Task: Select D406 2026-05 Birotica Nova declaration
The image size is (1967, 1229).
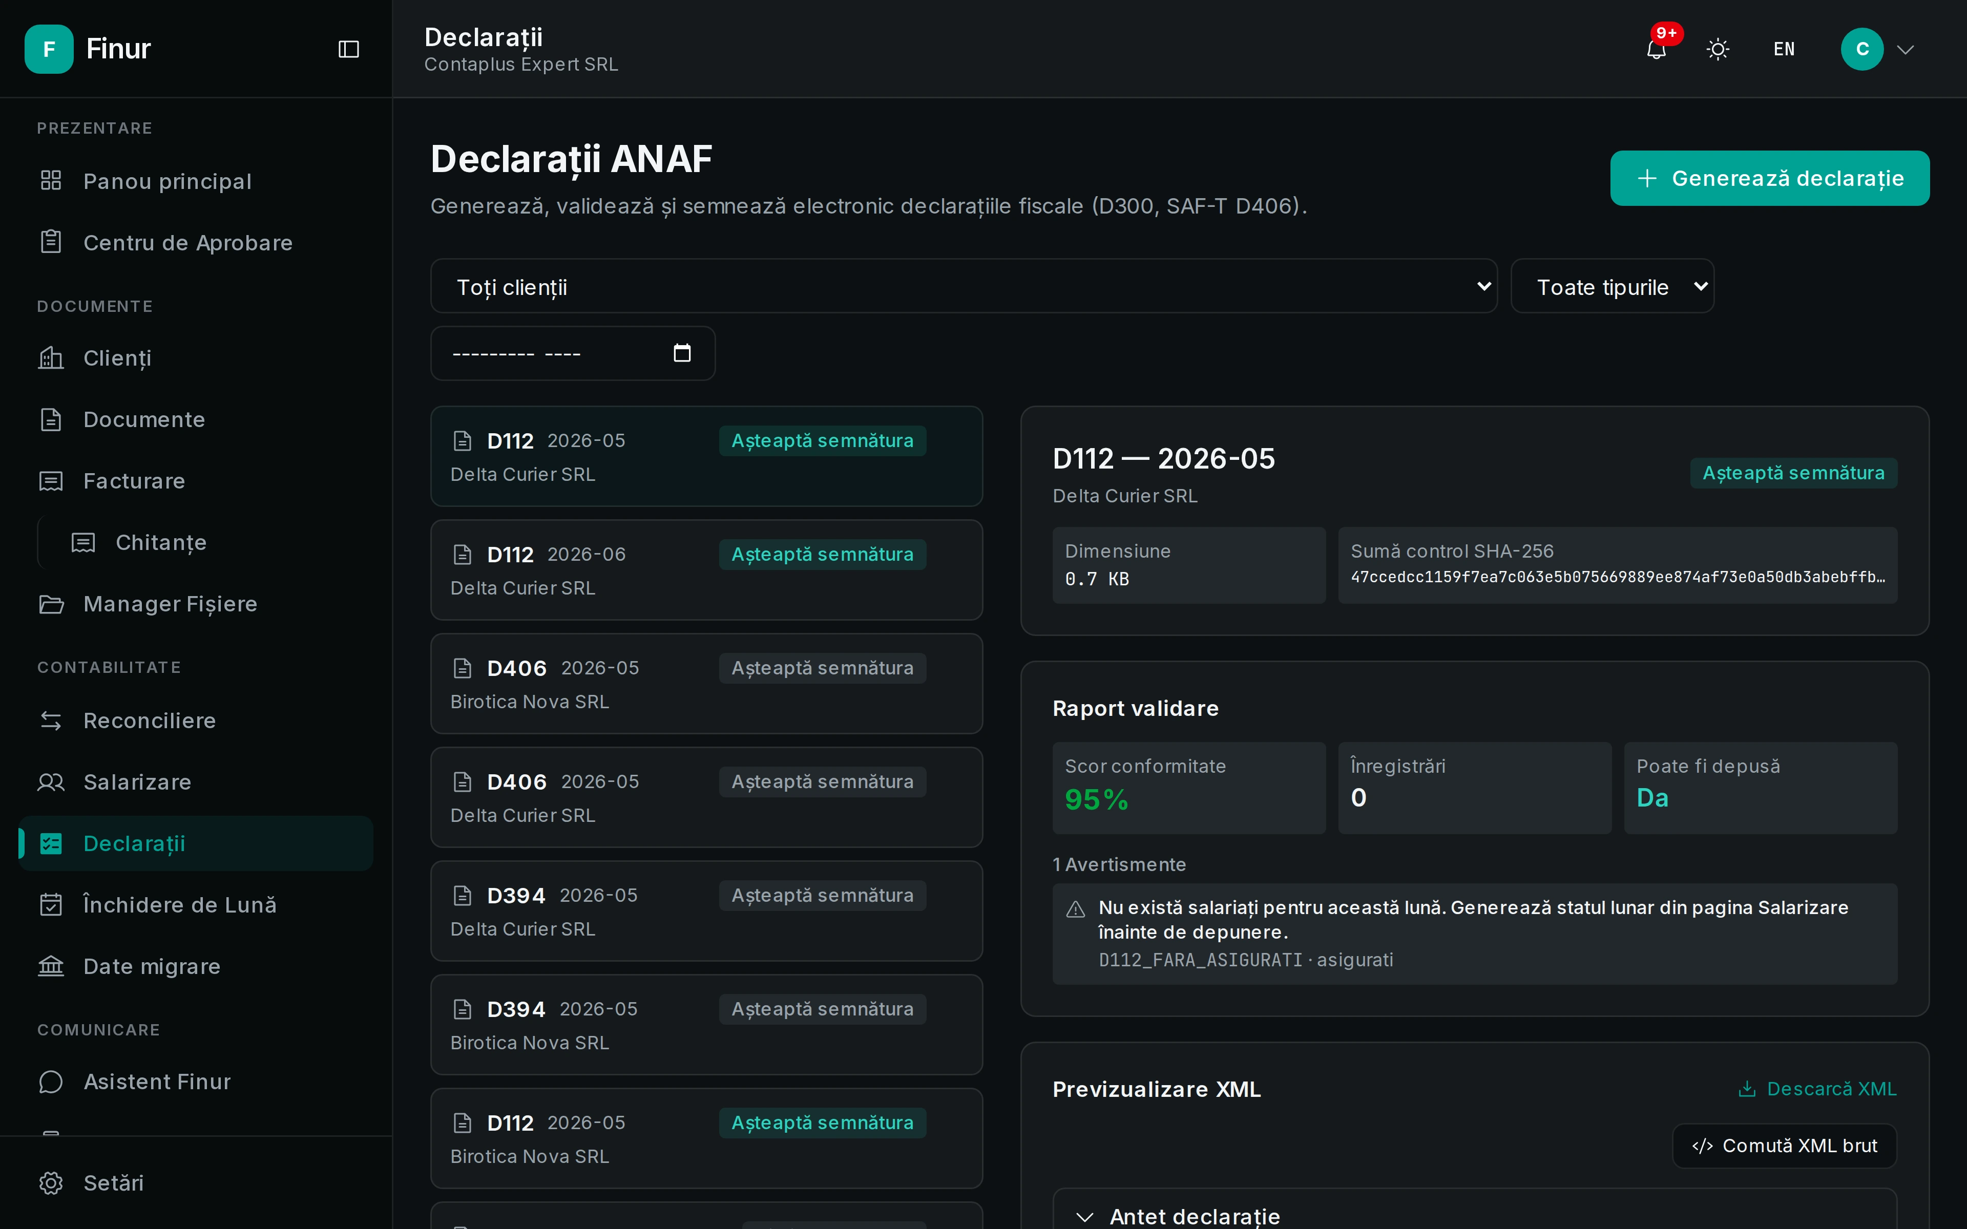Action: click(x=706, y=684)
